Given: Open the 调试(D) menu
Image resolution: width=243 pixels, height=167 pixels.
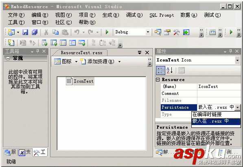Looking at the screenshot, I should [x=134, y=15].
